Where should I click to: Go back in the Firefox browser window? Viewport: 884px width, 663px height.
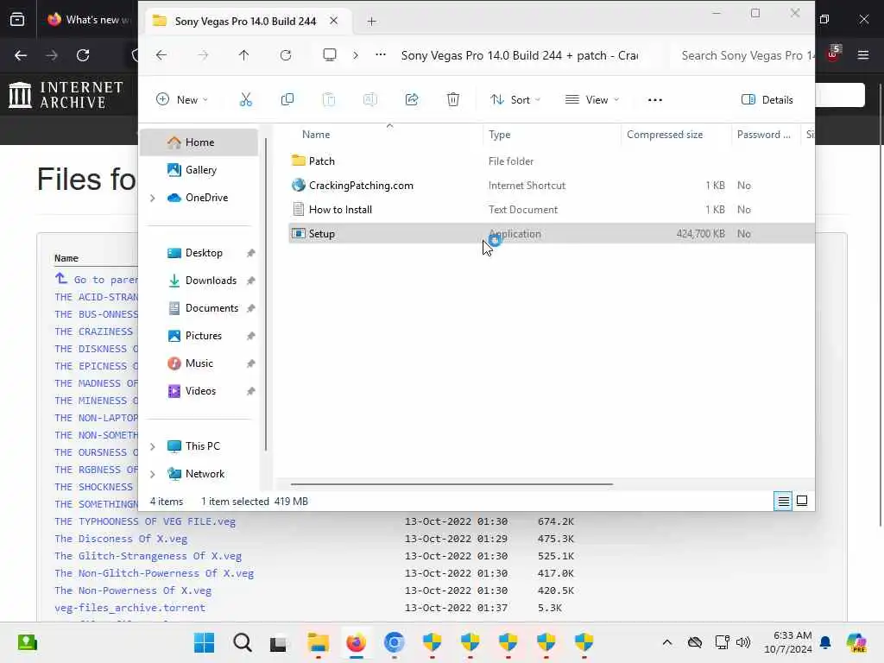click(x=21, y=55)
